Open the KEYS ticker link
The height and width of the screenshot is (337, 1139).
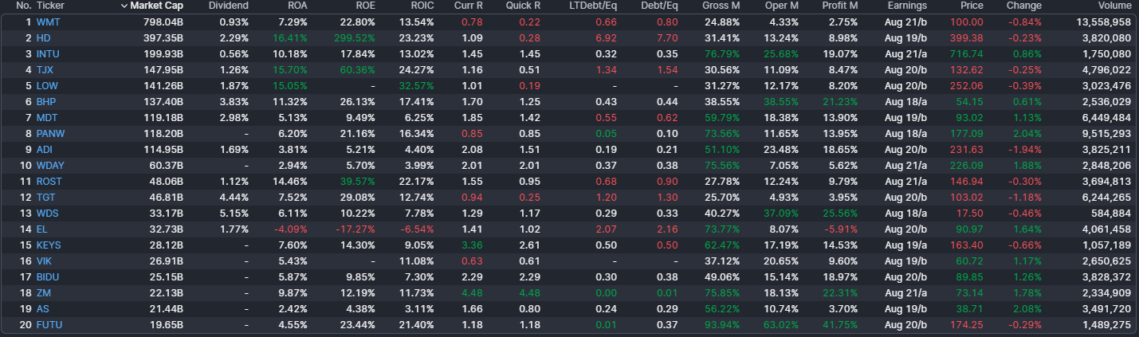(49, 245)
